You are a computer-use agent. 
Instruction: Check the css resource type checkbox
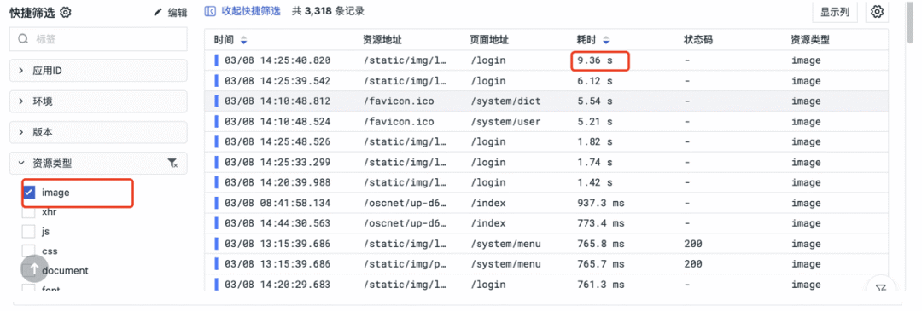[28, 251]
